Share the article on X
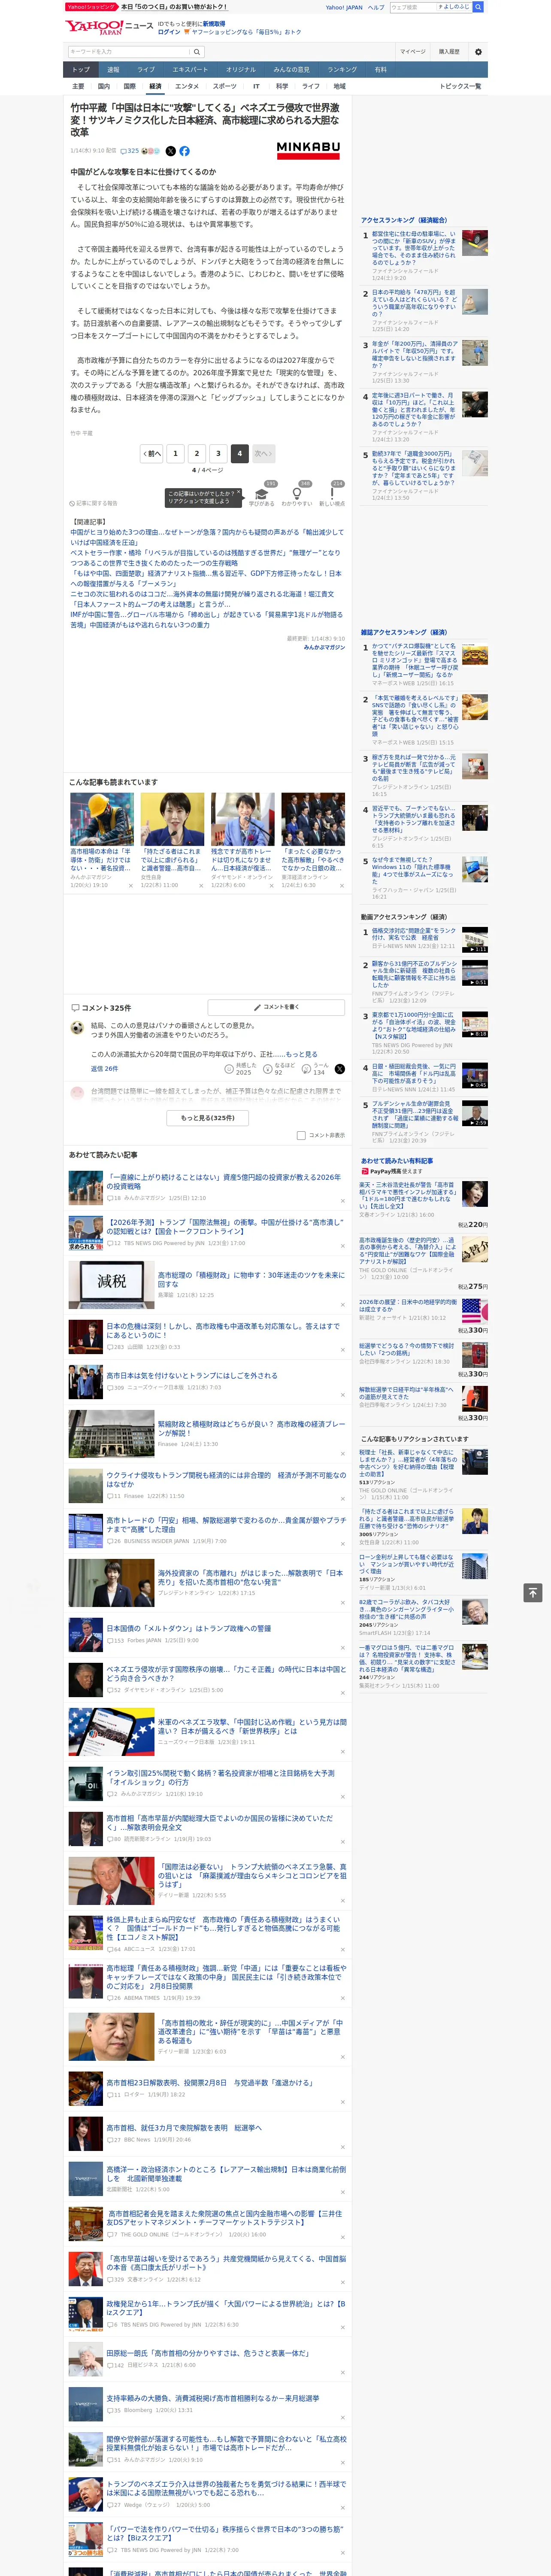Screen dimensions: 551x2576 [170, 151]
